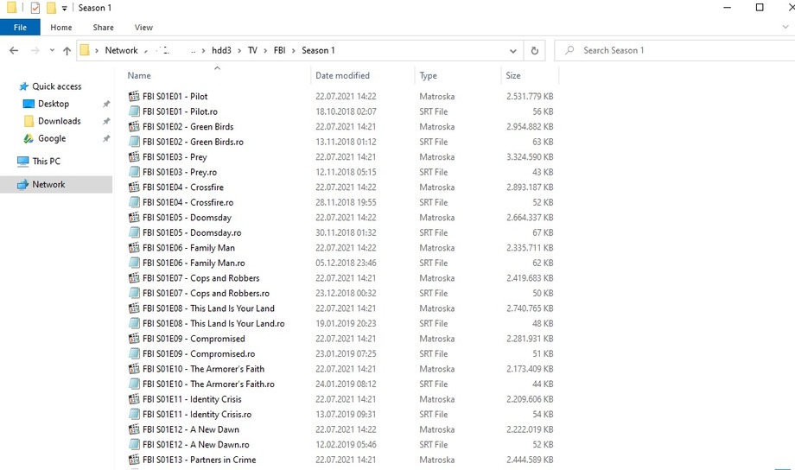Click file icon of S01E04 - Crossfire.ro
The image size is (795, 470).
134,202
